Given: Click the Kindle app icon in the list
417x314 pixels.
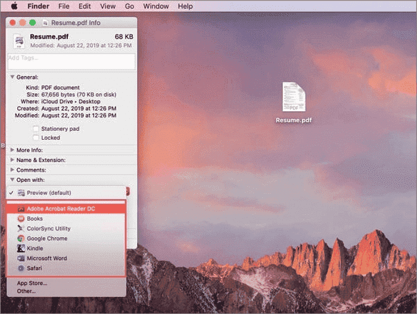Looking at the screenshot, I should (21, 249).
